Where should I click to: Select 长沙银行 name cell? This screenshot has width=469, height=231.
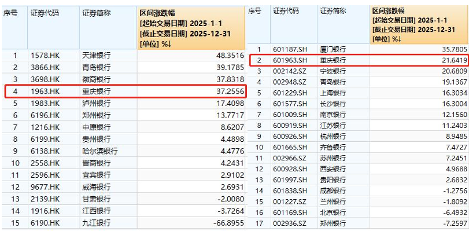click(333, 104)
